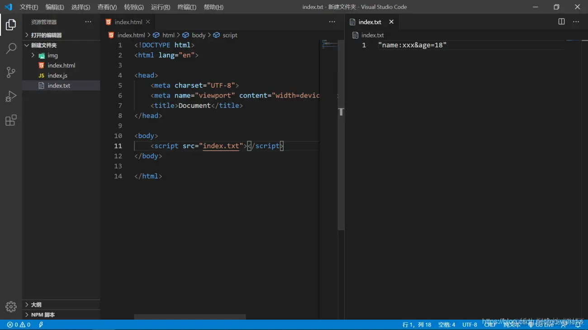Open the 转到(G) menu
Image resolution: width=588 pixels, height=330 pixels.
click(x=134, y=7)
